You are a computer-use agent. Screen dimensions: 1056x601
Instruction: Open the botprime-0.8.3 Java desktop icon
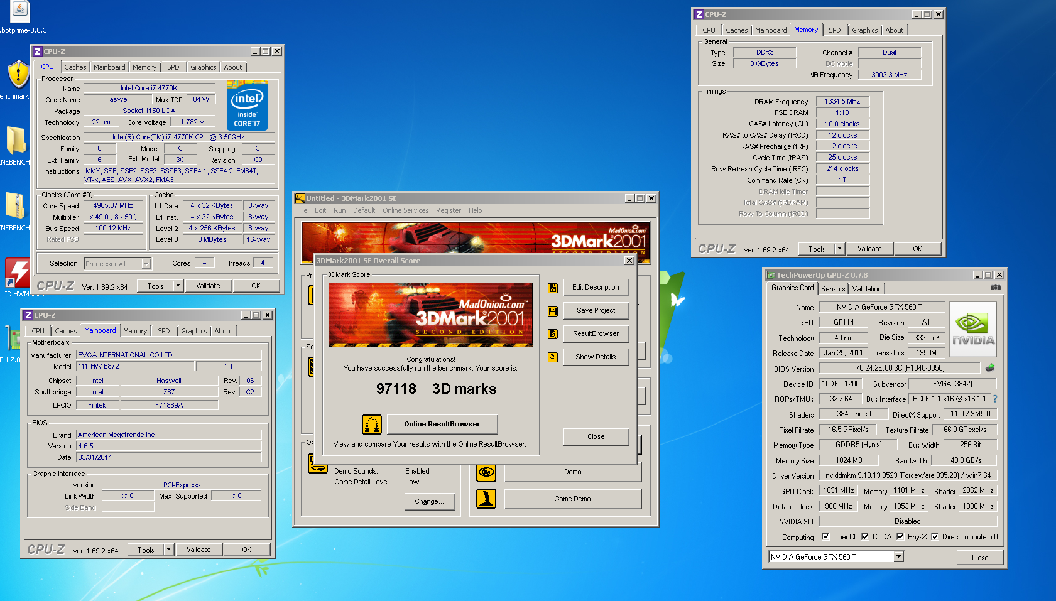(x=20, y=11)
